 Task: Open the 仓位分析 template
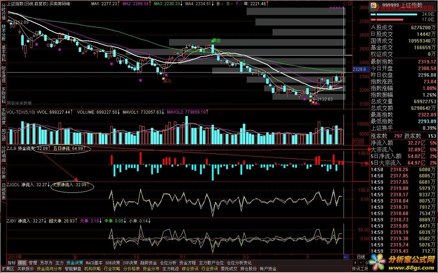(168, 263)
